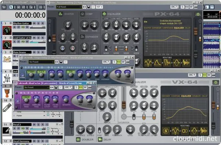Select PX-64 routing first sine-wave icon

[x=148, y=63]
